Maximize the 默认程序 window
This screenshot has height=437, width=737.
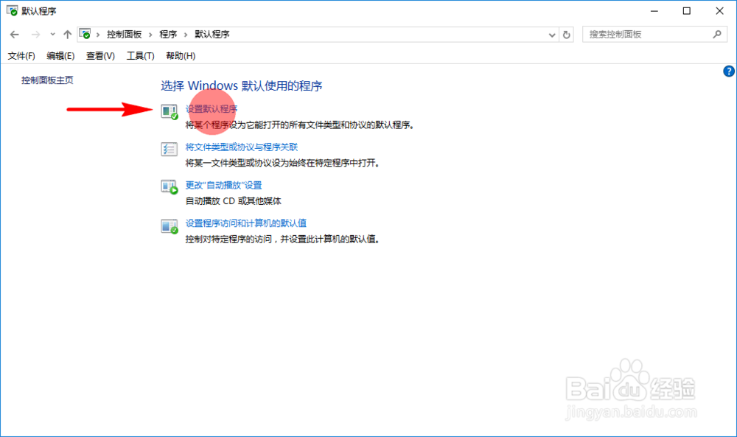[x=687, y=11]
